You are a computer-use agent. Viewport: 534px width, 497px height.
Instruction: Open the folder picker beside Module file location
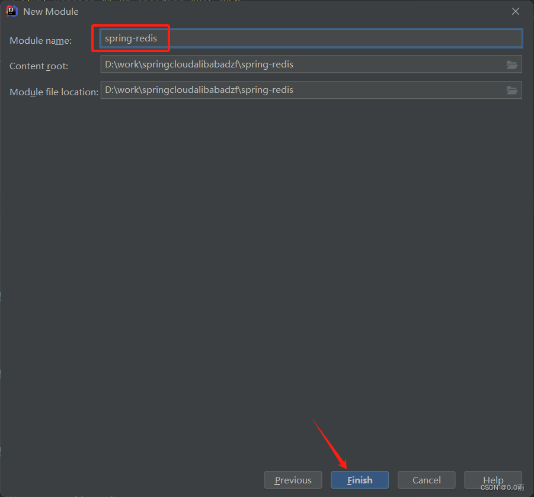511,91
